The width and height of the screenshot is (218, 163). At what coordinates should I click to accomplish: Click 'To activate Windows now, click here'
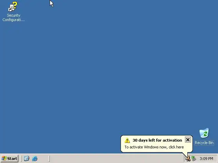coord(154,147)
